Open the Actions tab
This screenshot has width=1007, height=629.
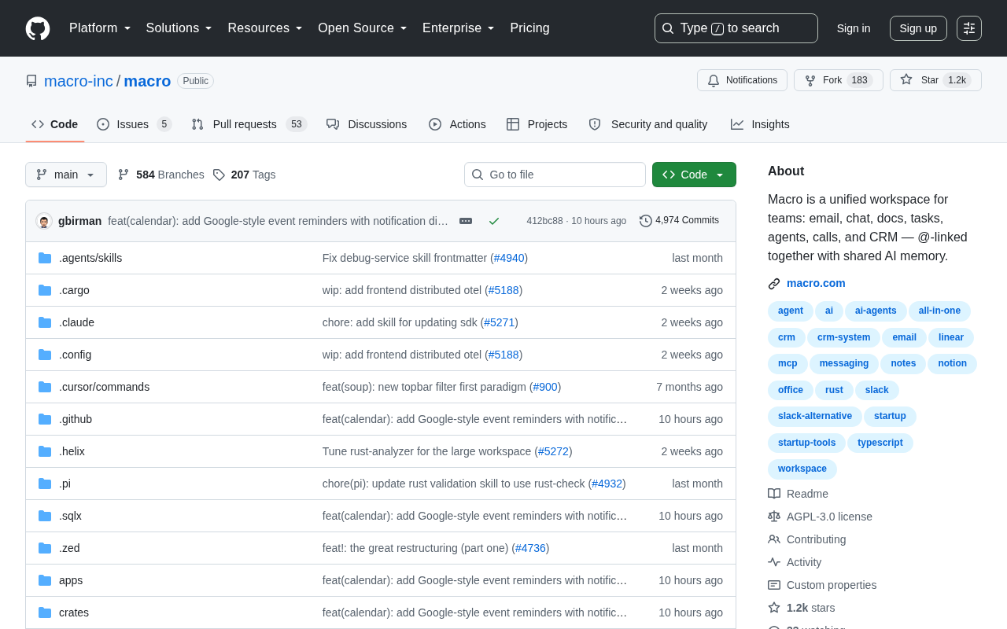point(457,124)
